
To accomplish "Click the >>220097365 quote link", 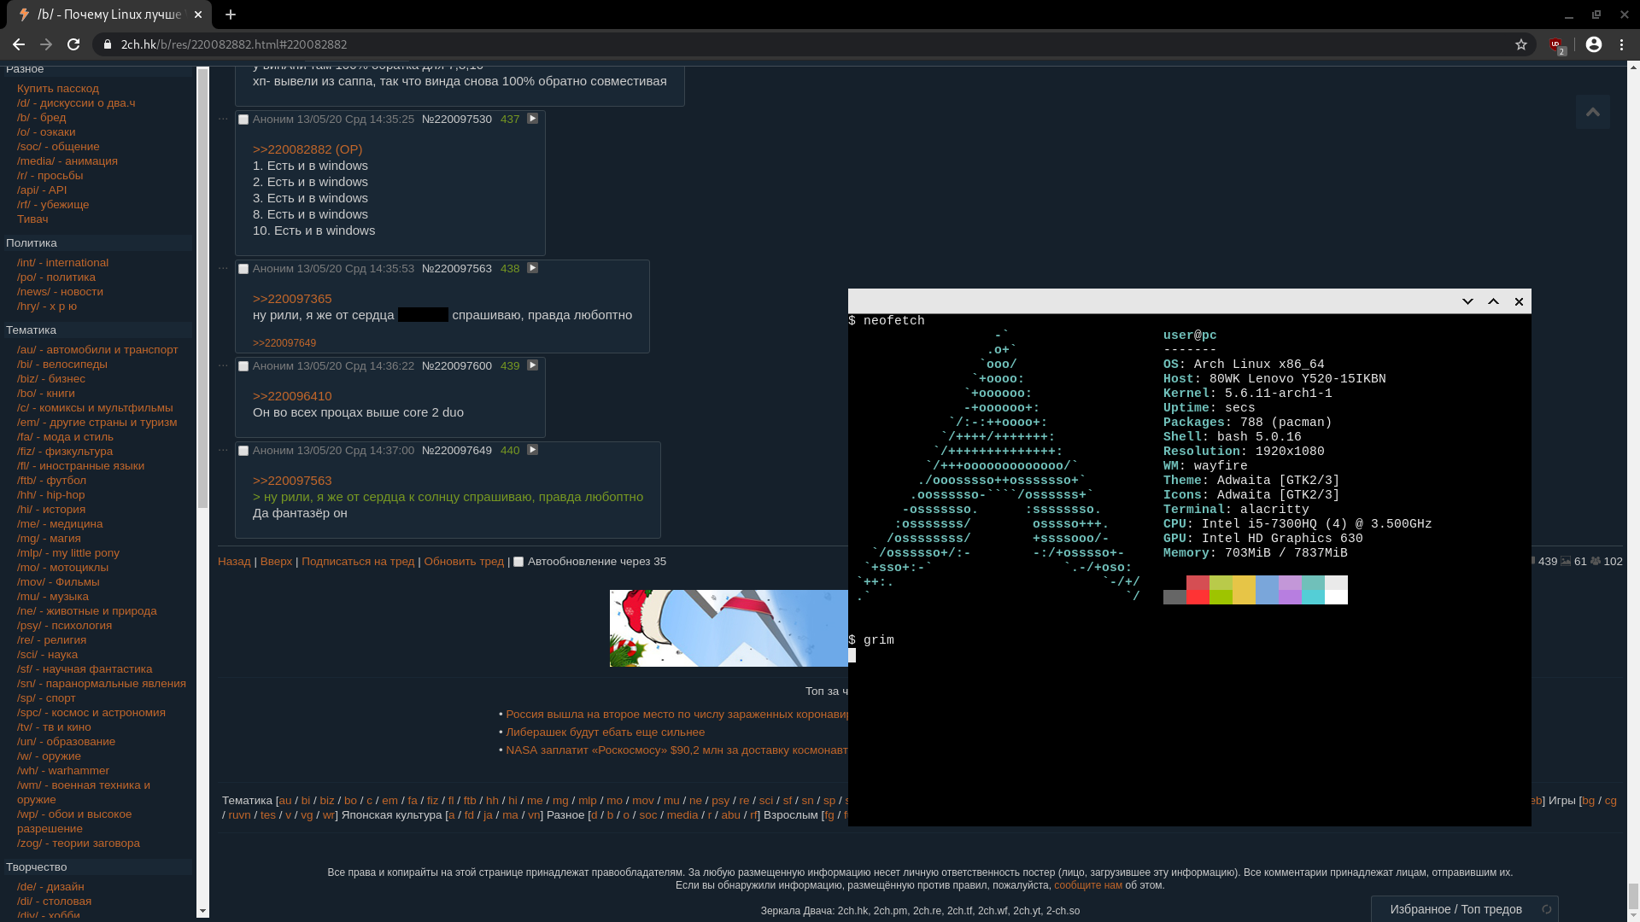I will 292,299.
